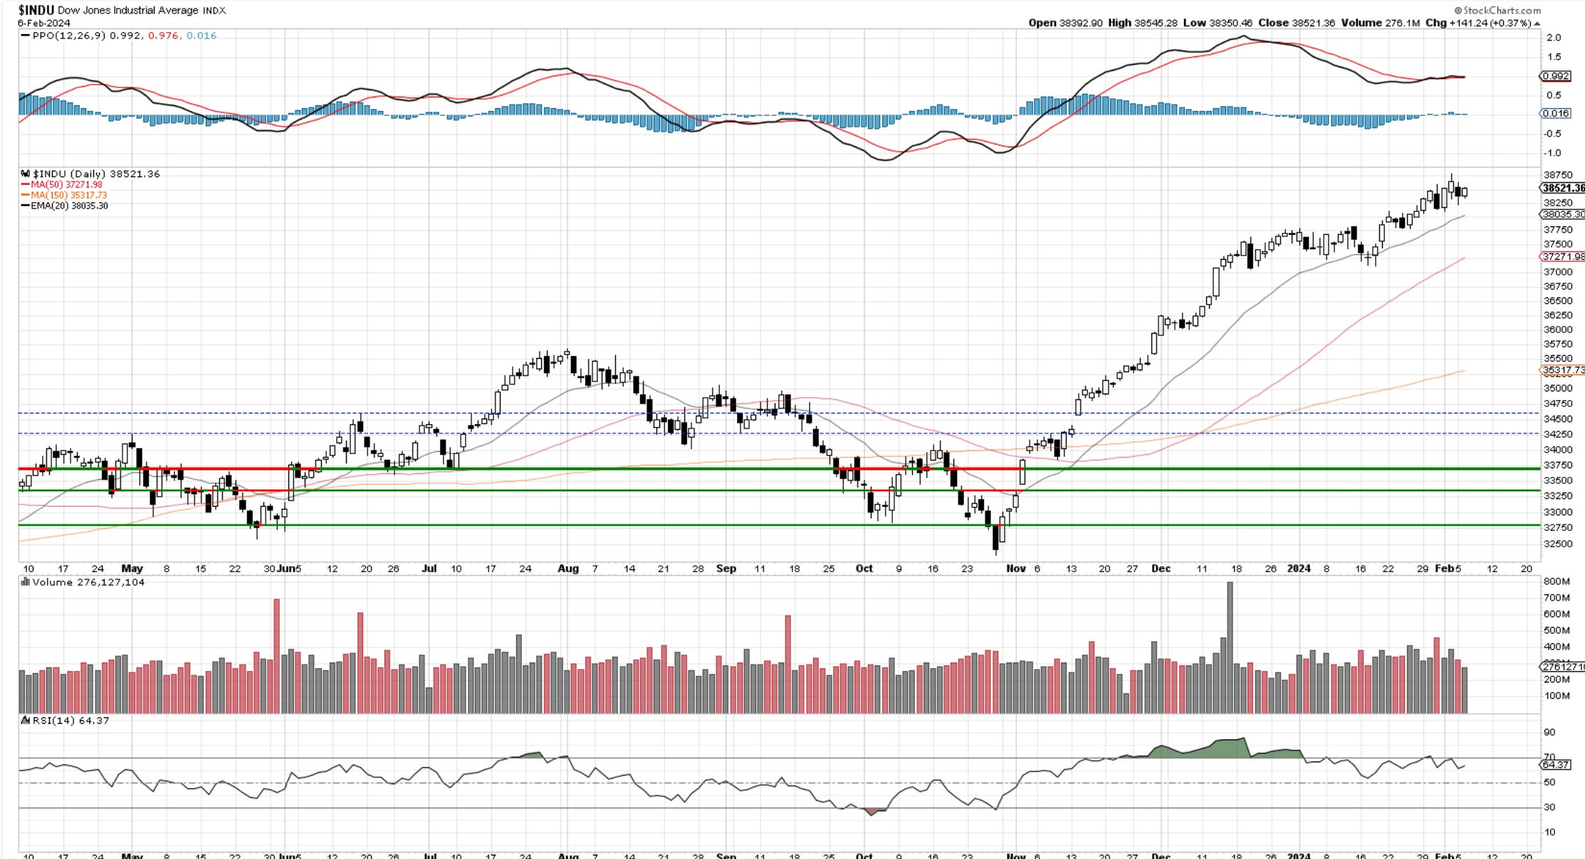Click the 37271.98 MA(50) axis tag
This screenshot has height=859, width=1585.
1562,256
